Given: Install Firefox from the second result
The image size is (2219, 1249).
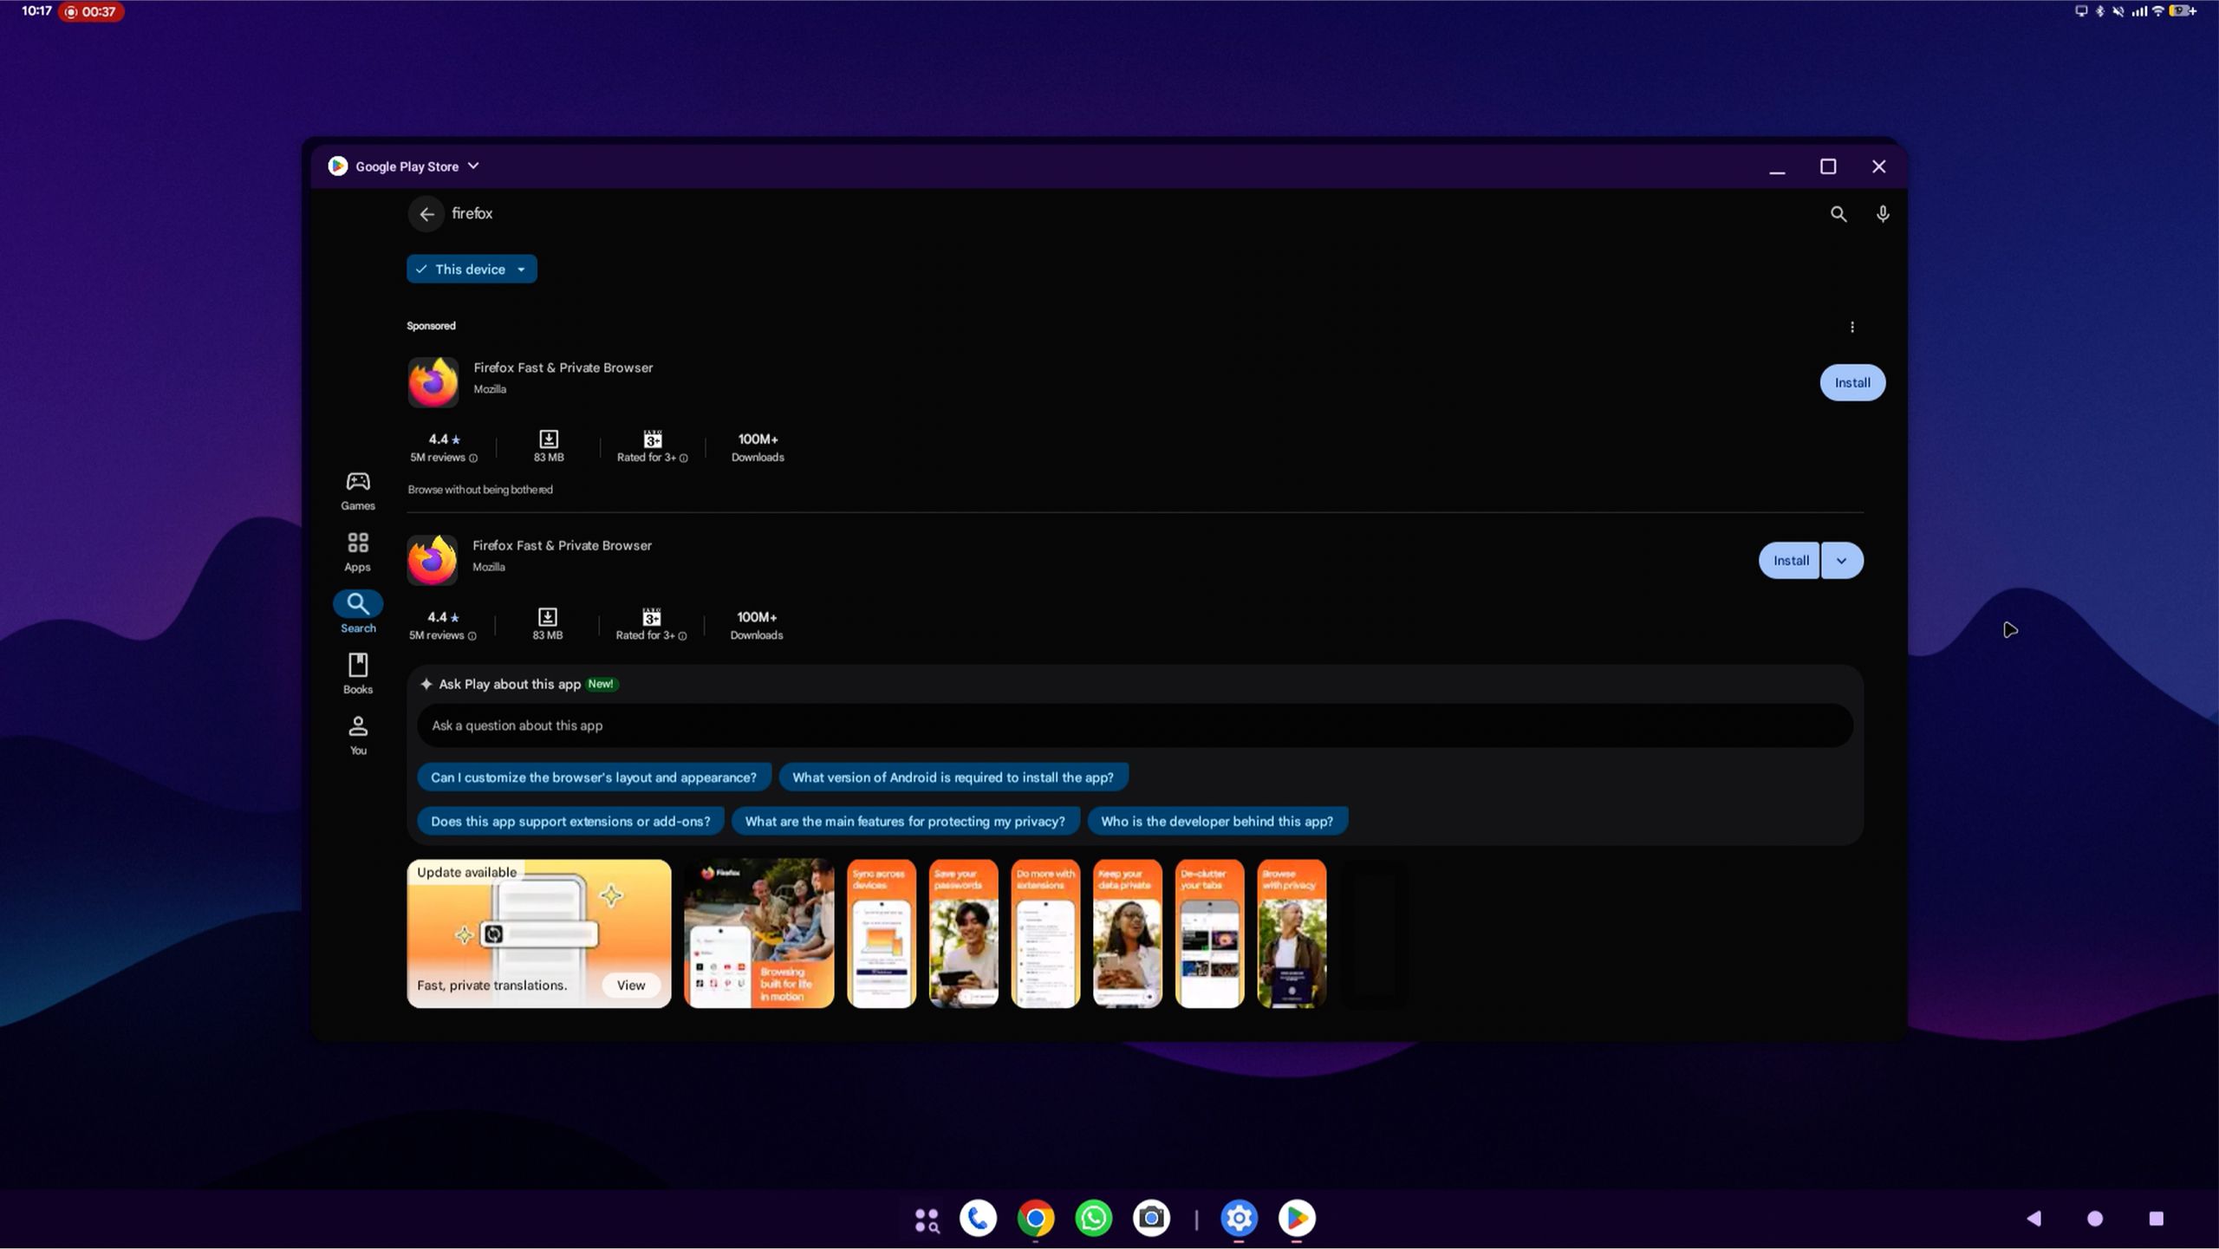Looking at the screenshot, I should [1790, 561].
